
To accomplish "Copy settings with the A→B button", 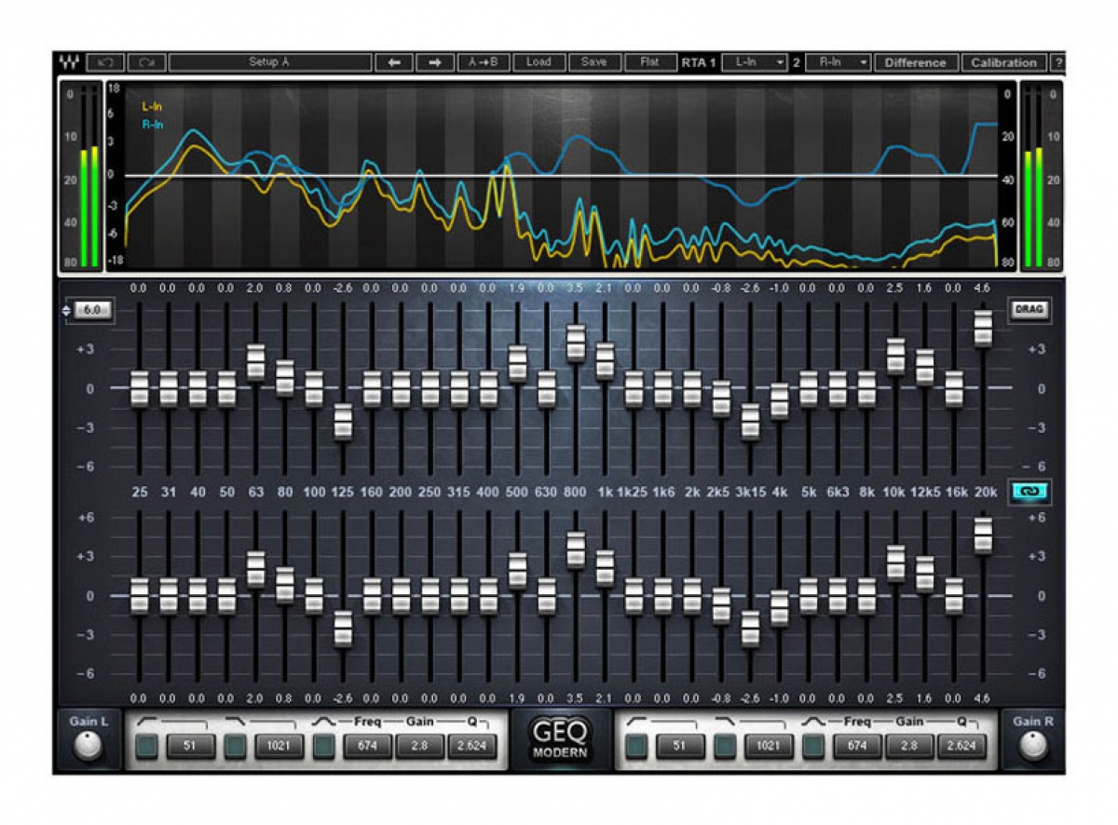I will (x=484, y=62).
